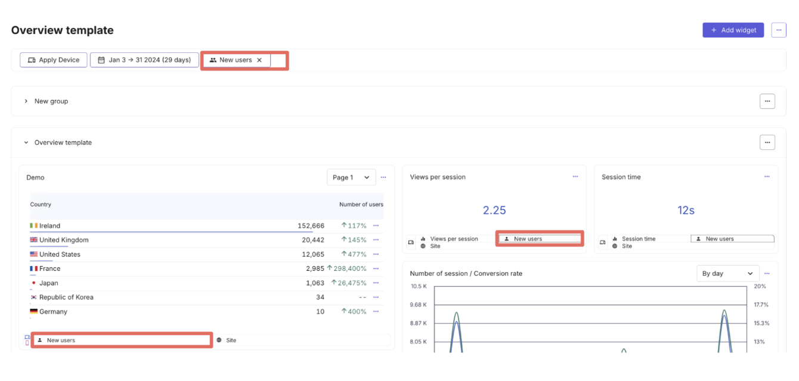The image size is (799, 381).
Task: Click the device icon in Demo widget footer
Action: (x=27, y=340)
